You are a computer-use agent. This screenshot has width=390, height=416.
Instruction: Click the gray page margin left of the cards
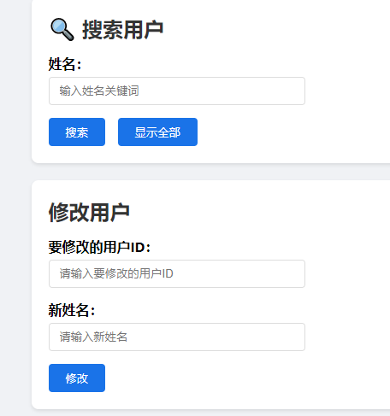(x=15, y=208)
